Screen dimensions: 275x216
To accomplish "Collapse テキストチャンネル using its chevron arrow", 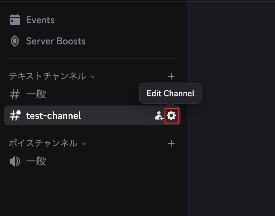I will (92, 76).
